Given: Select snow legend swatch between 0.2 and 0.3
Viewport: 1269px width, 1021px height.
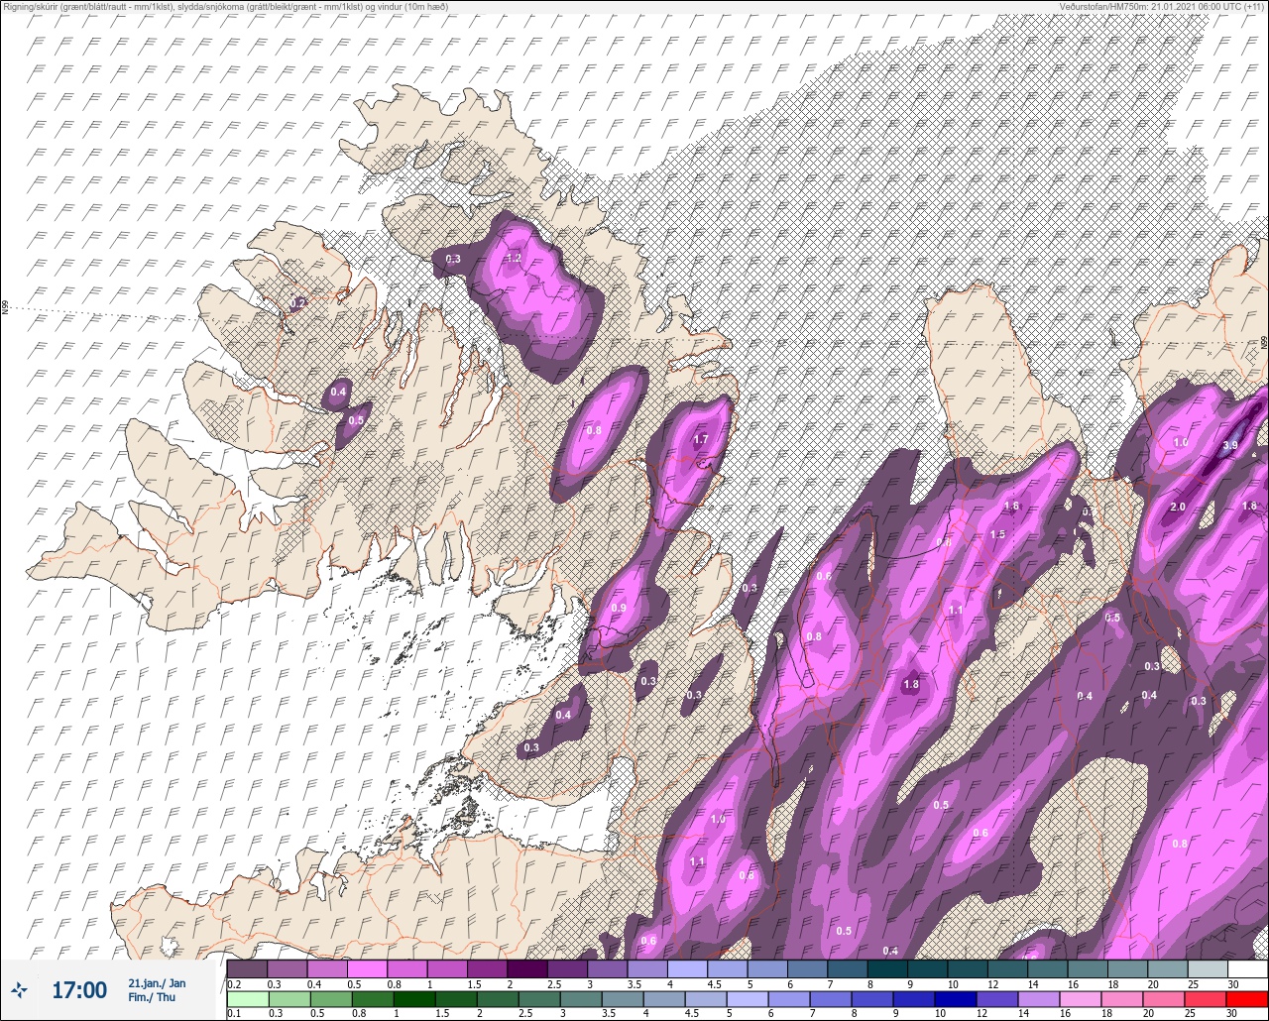Looking at the screenshot, I should click(x=248, y=968).
